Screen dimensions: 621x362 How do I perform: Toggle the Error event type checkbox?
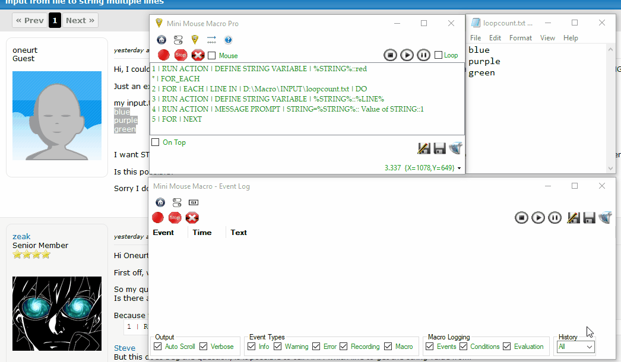point(316,346)
